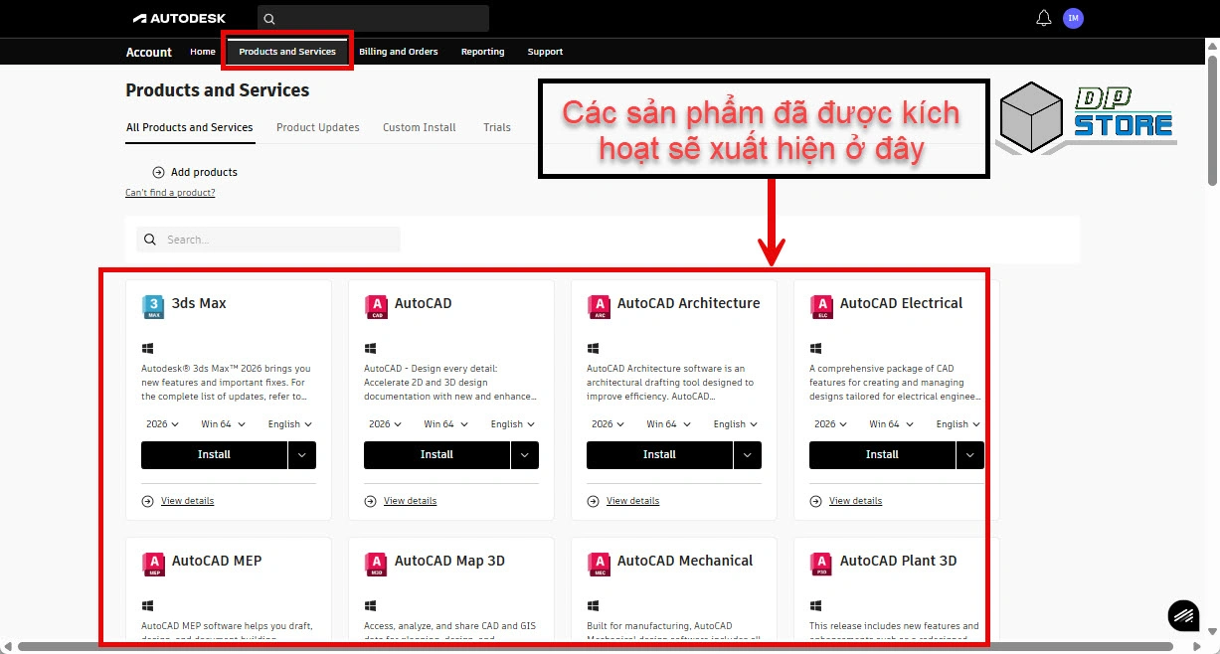This screenshot has height=654, width=1220.
Task: Click the Windows icon on AutoCAD MEP card
Action: (147, 605)
